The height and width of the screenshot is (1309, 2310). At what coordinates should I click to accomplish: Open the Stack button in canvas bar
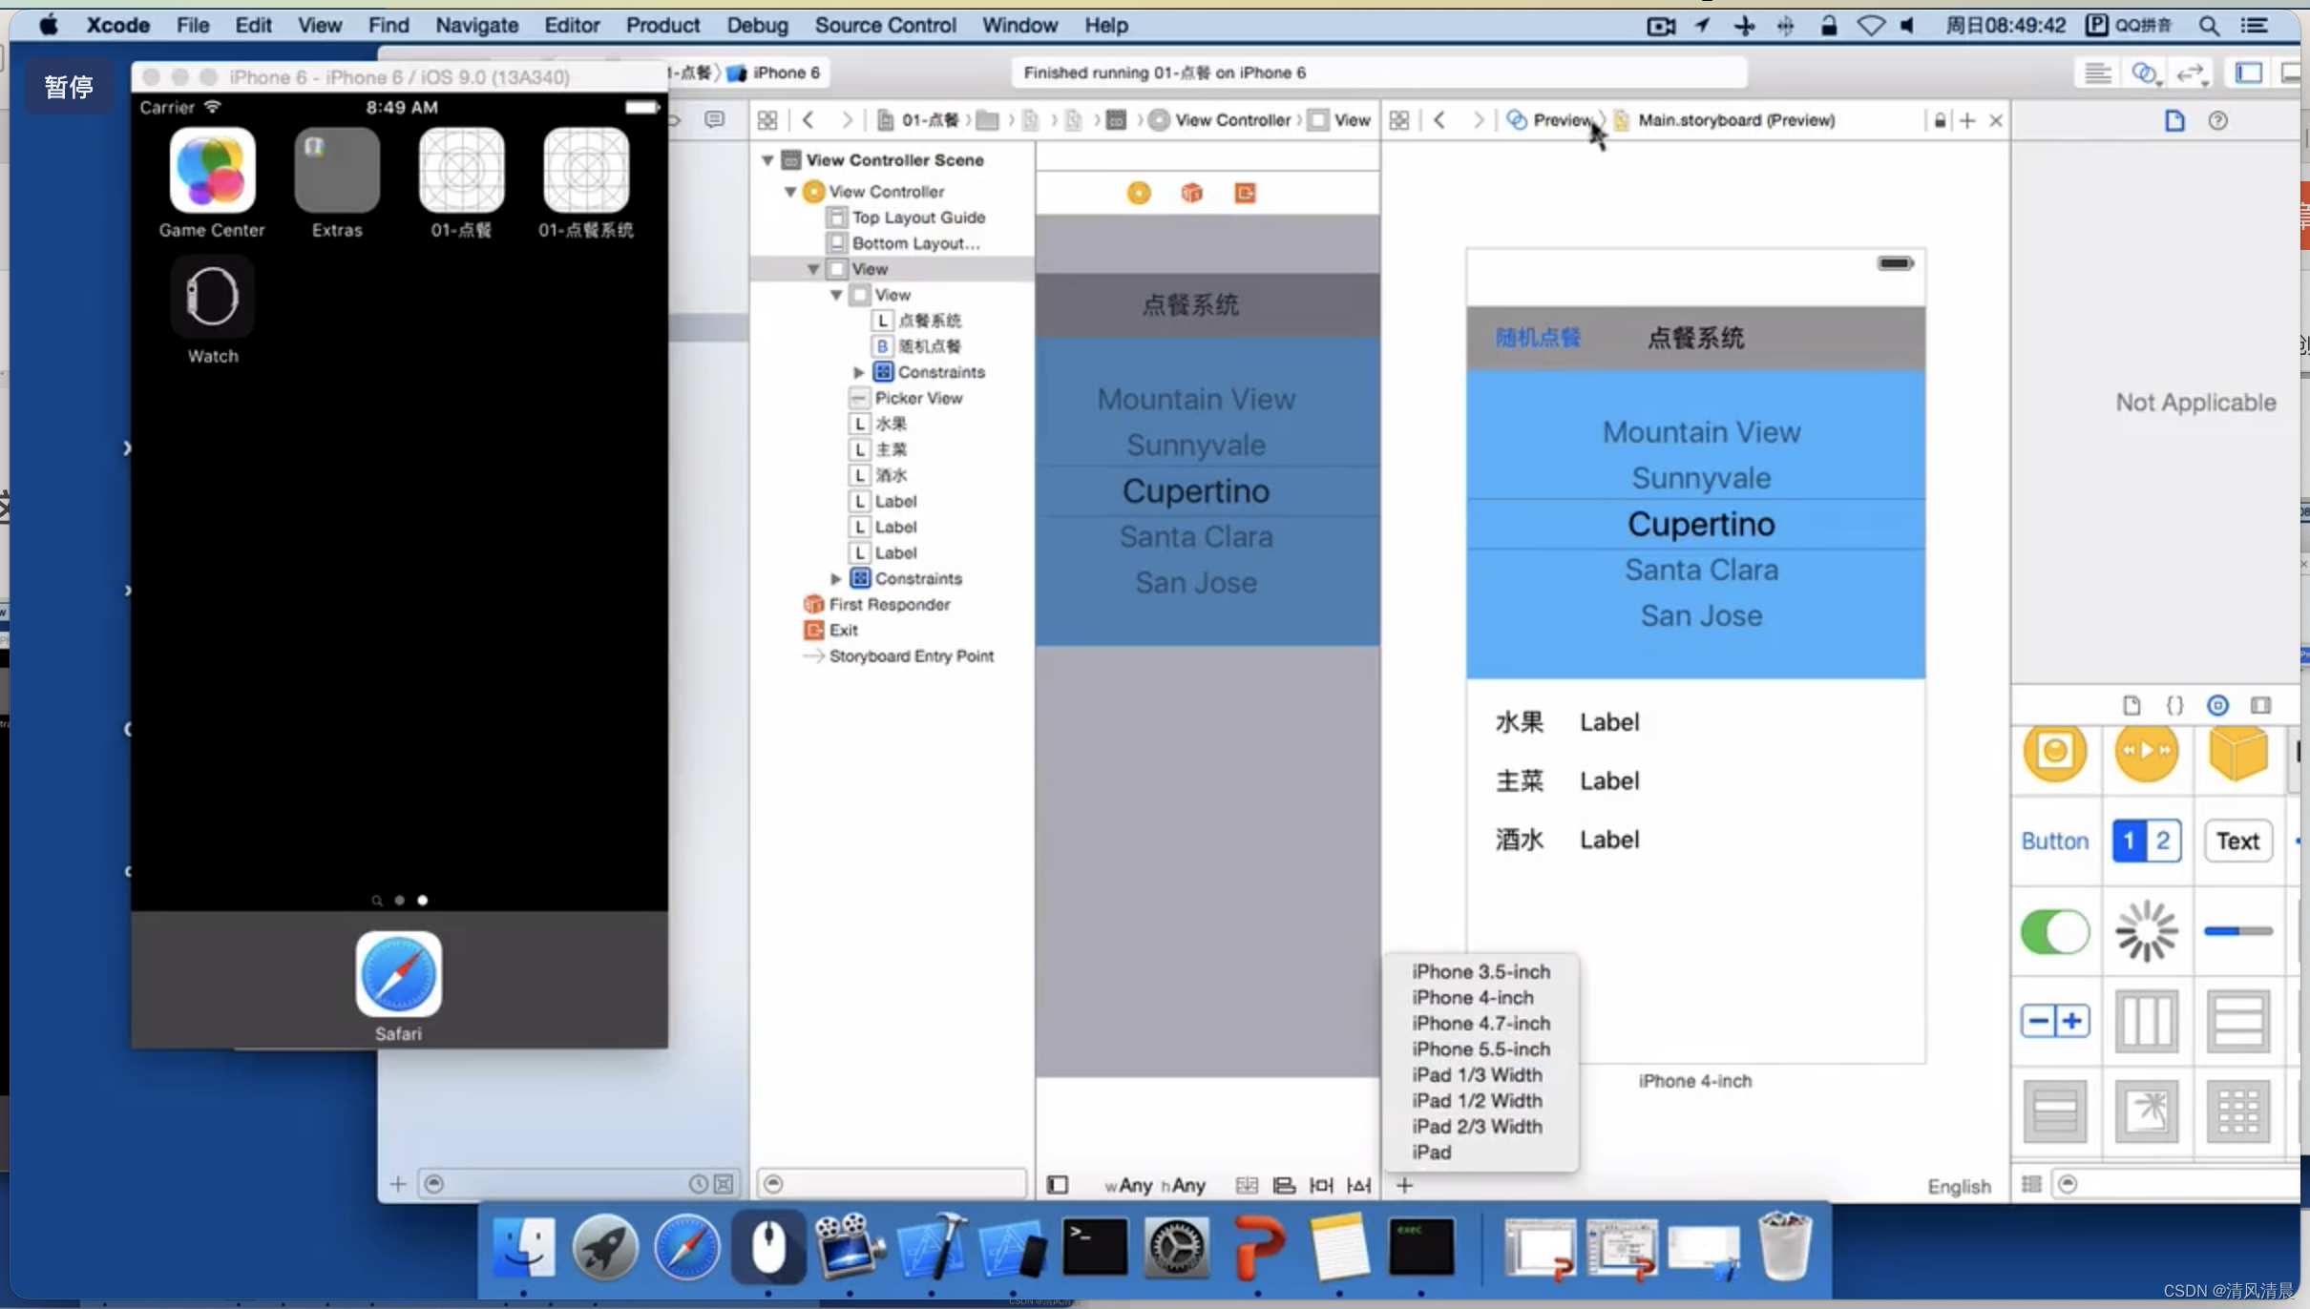1247,1185
